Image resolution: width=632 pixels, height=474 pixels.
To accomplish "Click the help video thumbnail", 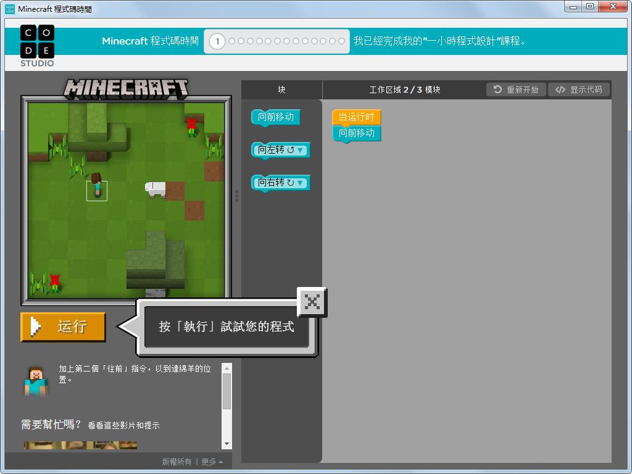I will point(80,445).
